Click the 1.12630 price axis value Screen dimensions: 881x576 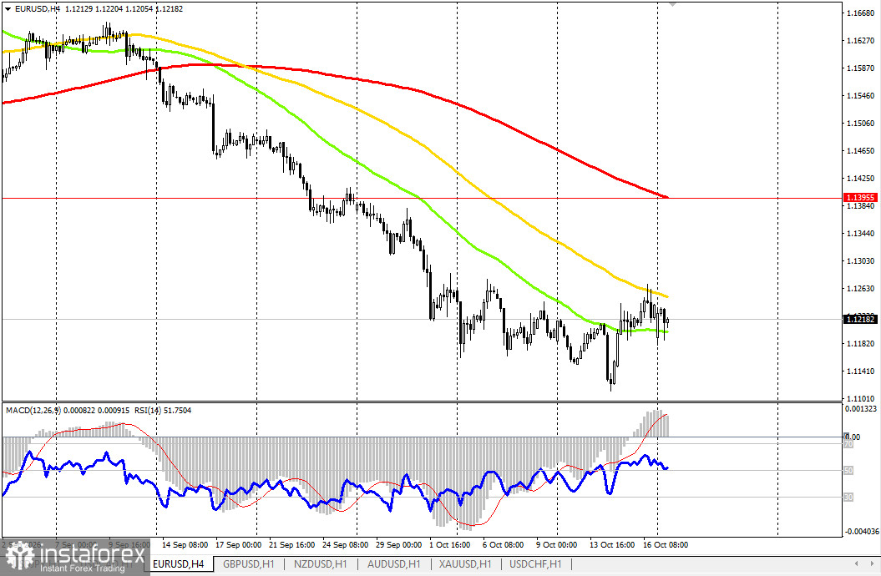pos(860,289)
